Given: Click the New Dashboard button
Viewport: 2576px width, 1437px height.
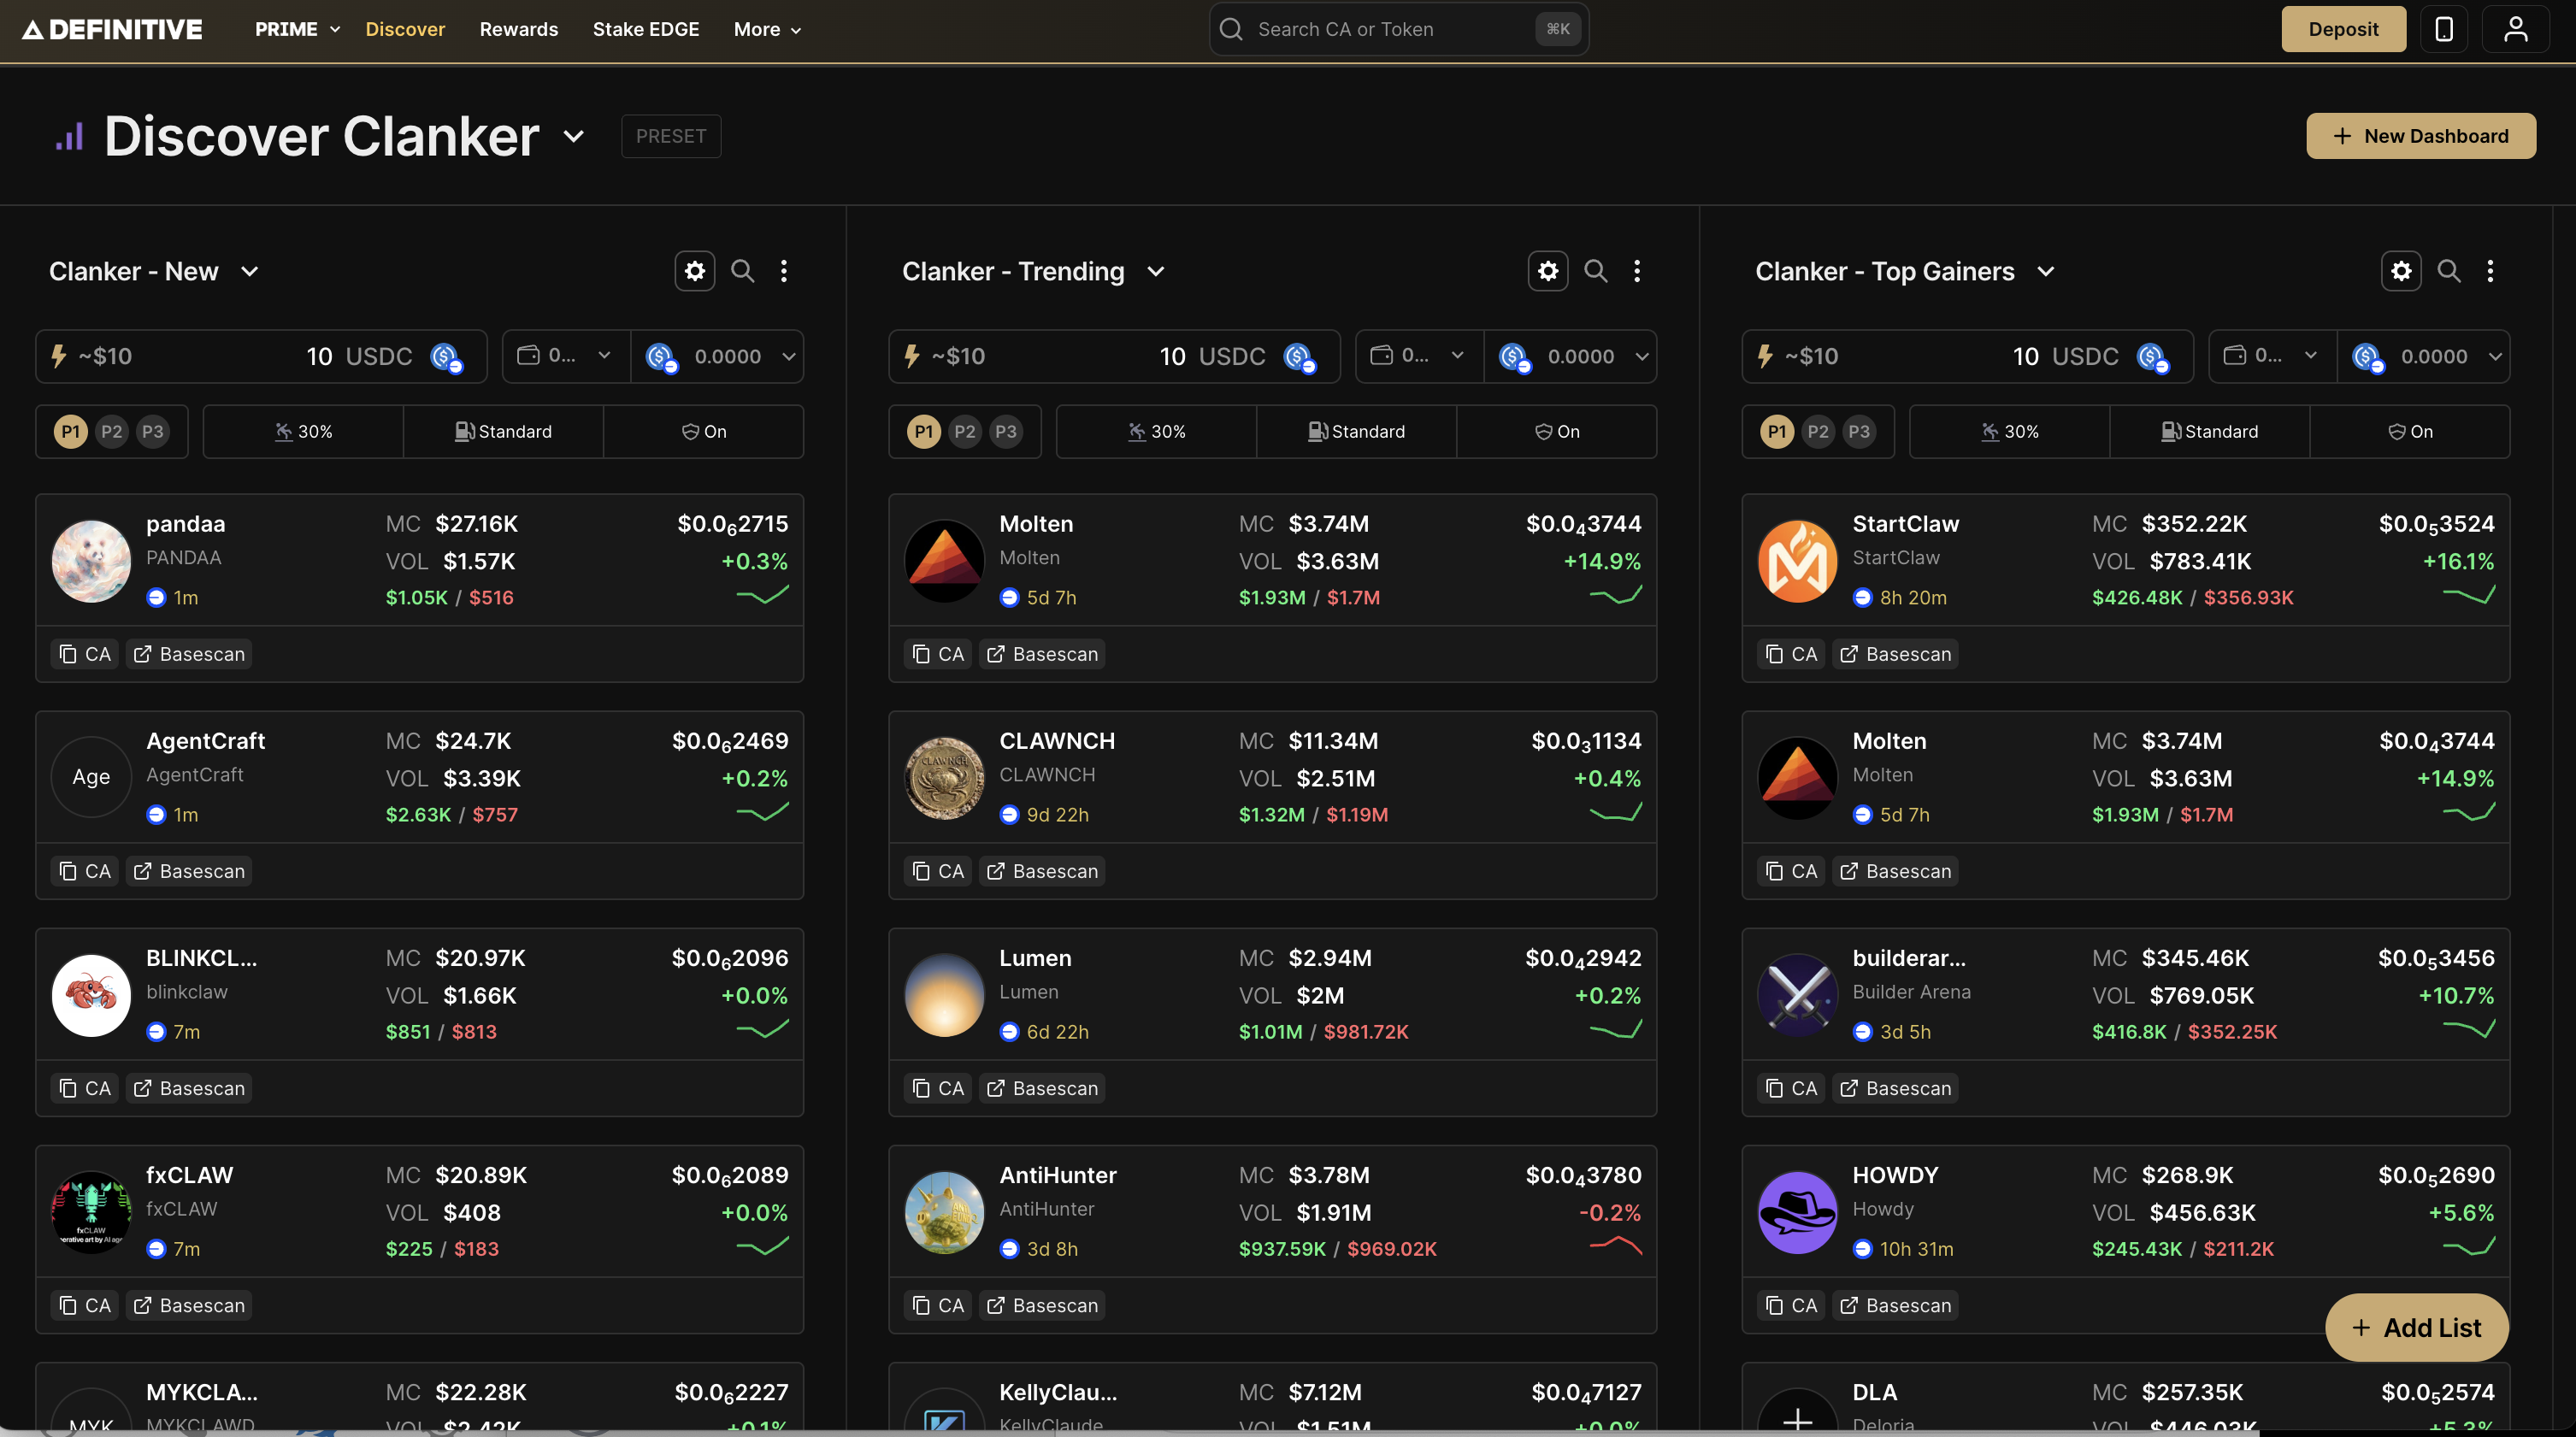Looking at the screenshot, I should pos(2419,136).
